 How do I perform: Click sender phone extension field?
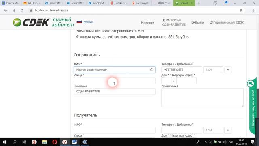(x=213, y=69)
